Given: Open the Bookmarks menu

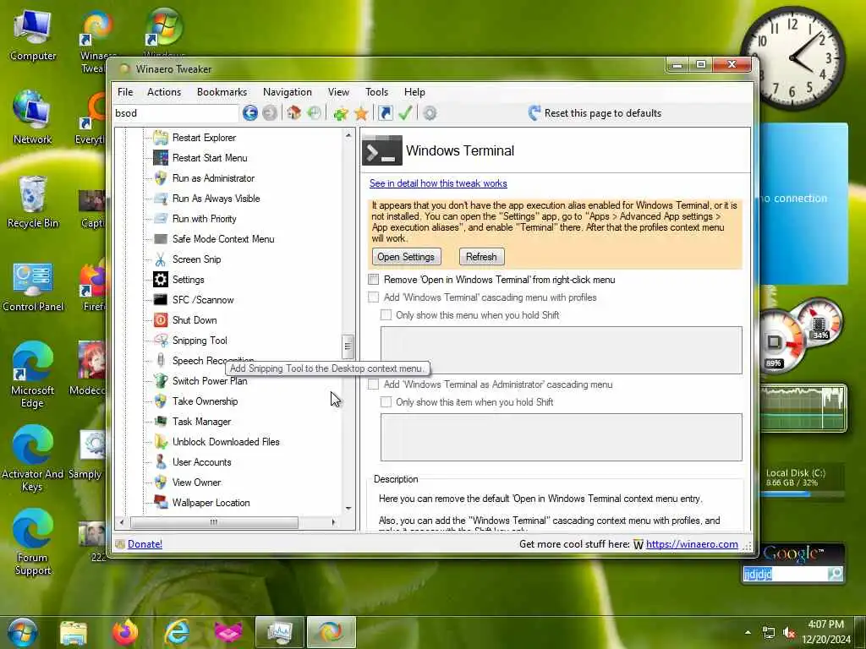Looking at the screenshot, I should (222, 92).
